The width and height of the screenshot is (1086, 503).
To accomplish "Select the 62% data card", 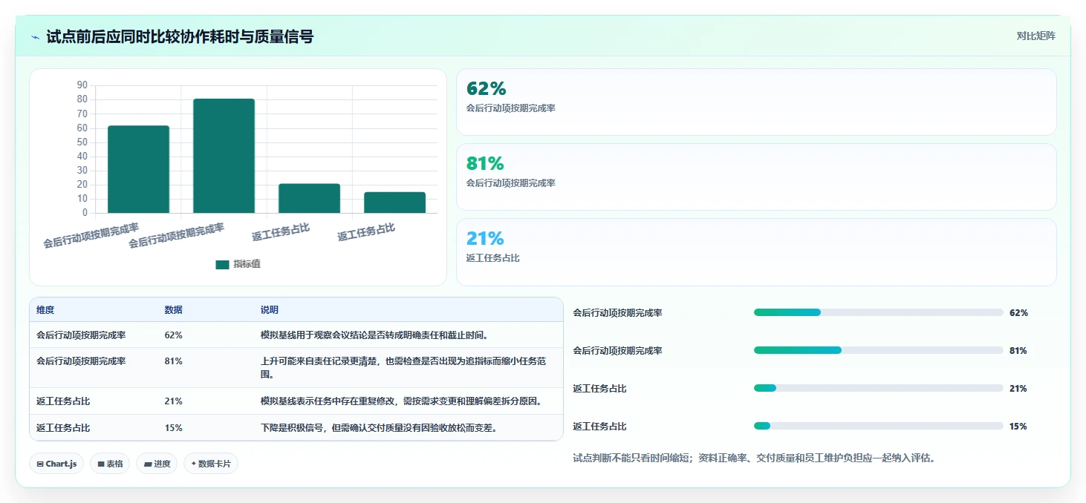I will 756,102.
